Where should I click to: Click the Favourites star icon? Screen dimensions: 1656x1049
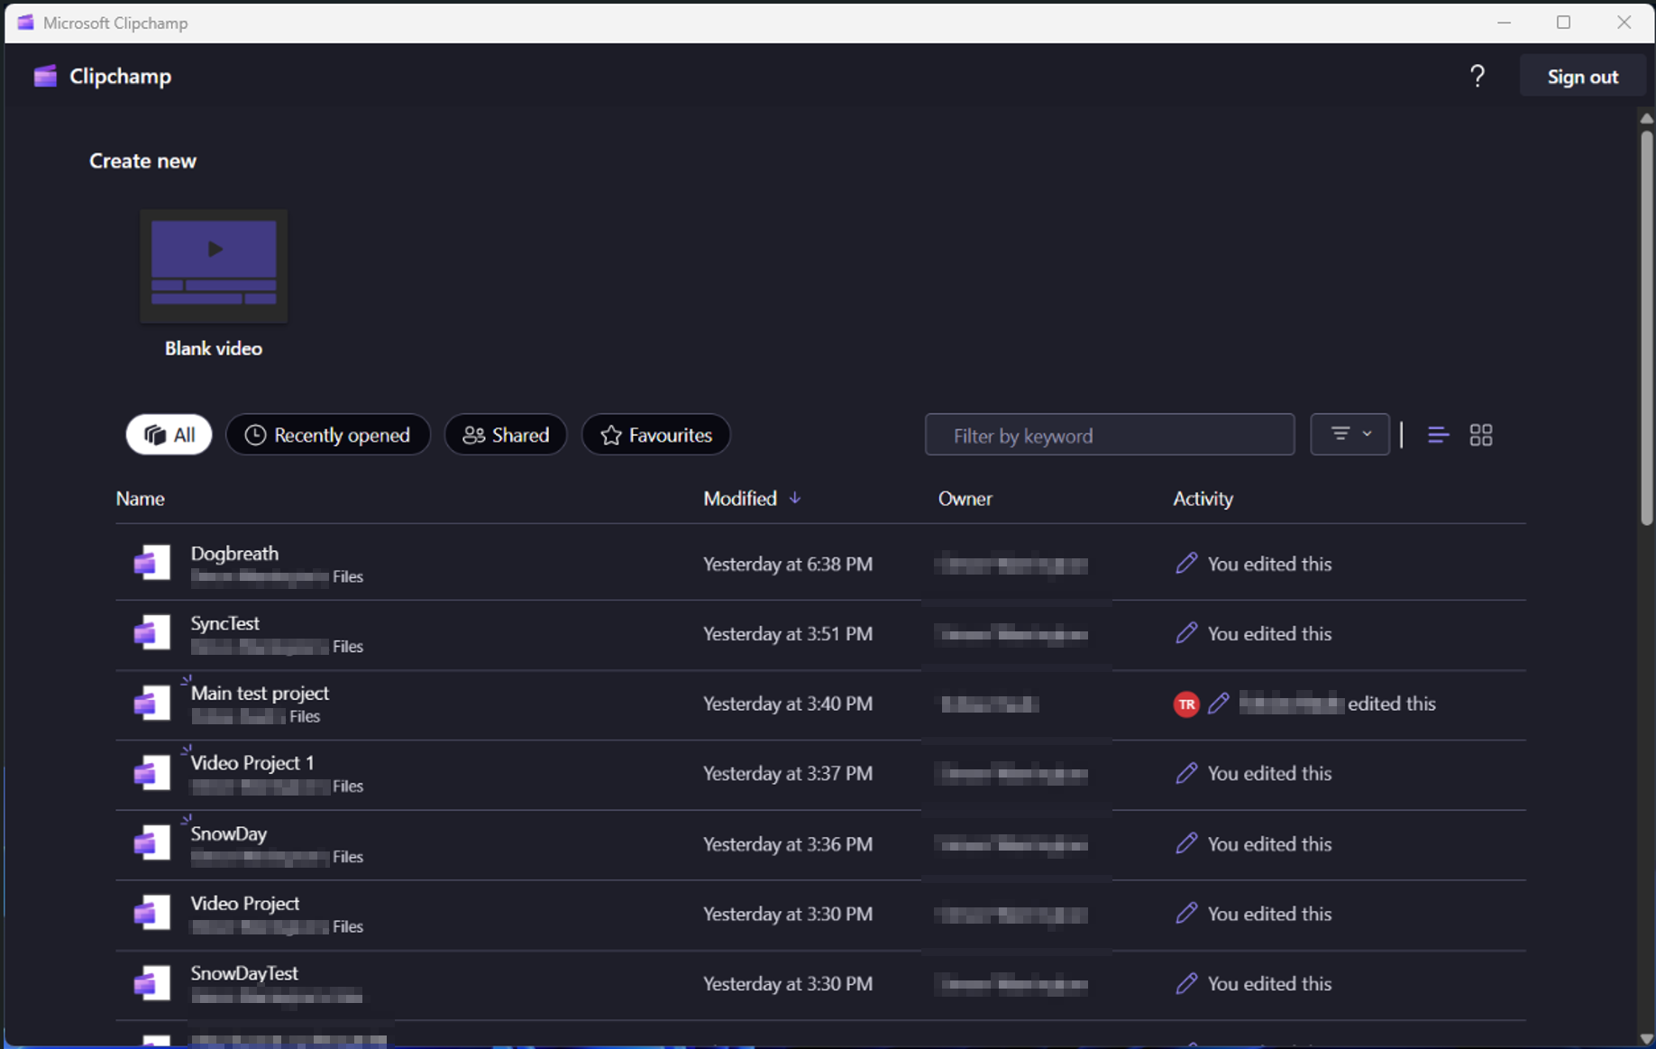610,435
